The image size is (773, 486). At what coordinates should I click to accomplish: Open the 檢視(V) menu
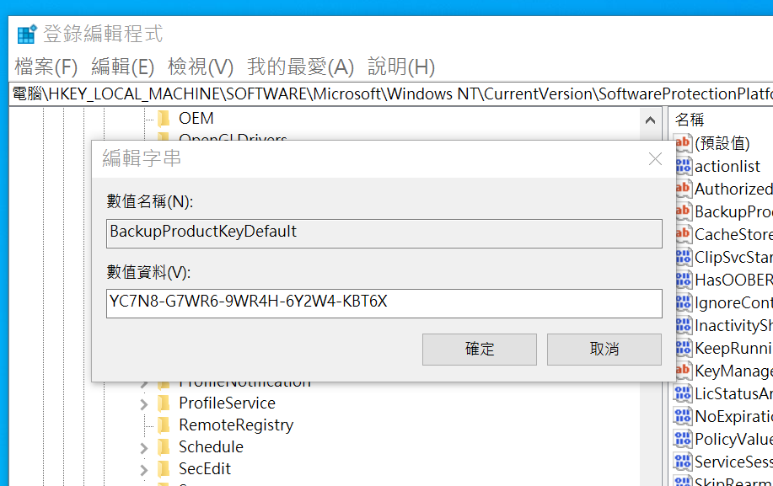click(x=201, y=67)
